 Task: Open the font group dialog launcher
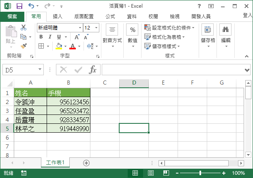(98, 56)
